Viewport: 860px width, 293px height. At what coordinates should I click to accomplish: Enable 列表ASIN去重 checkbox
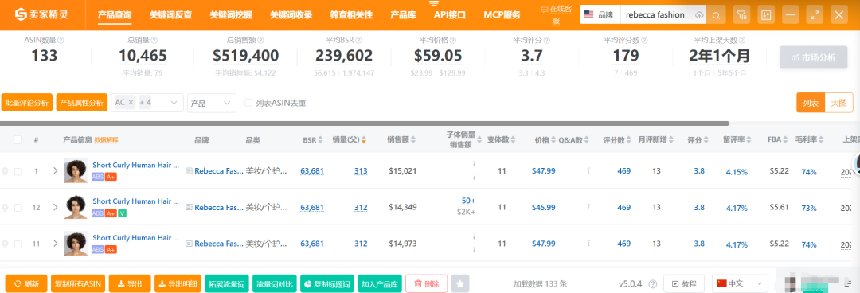(248, 103)
